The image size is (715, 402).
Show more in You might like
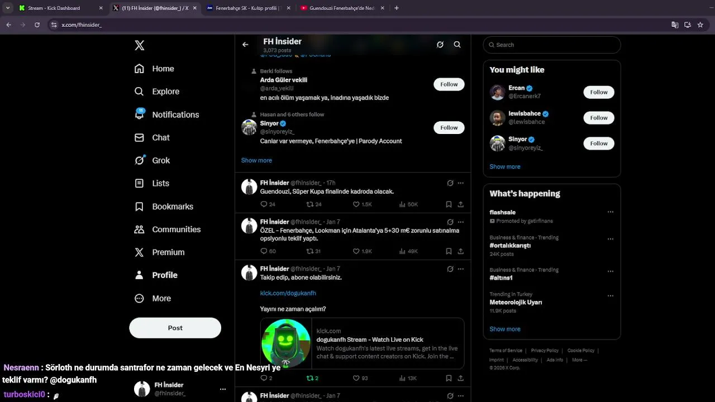point(505,166)
